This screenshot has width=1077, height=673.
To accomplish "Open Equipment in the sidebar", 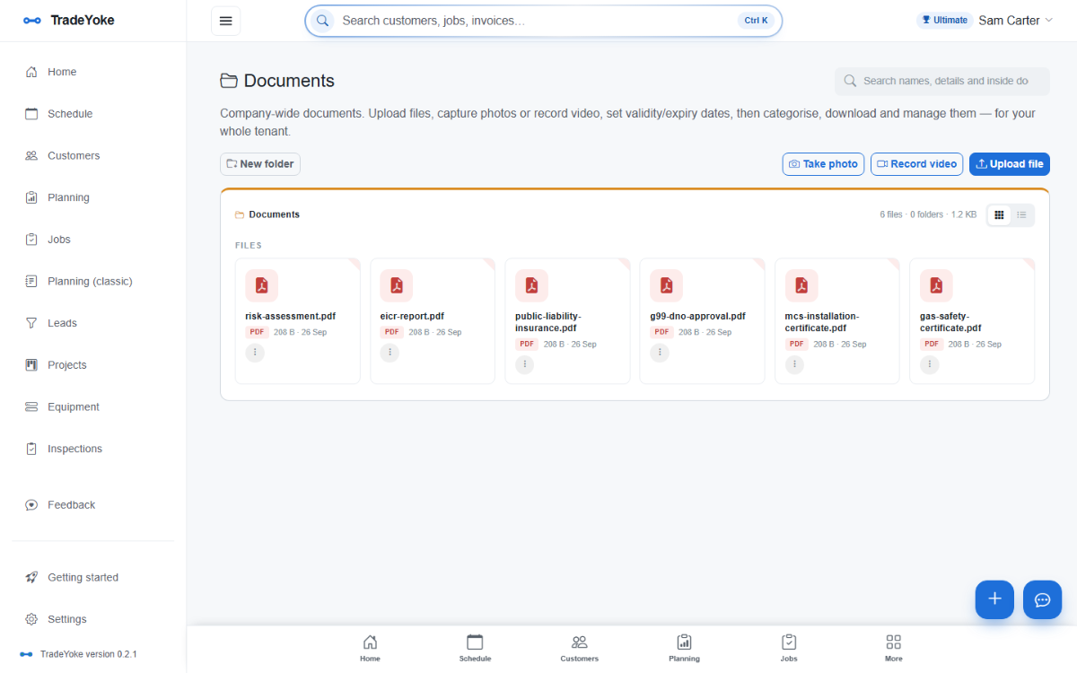I will click(x=93, y=406).
